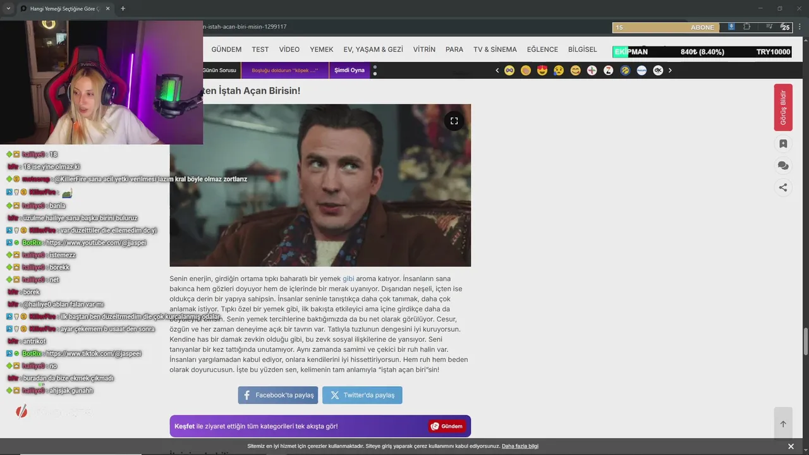This screenshot has width=809, height=455.
Task: Click the EKİPMAN donation progress bar
Action: pos(702,52)
